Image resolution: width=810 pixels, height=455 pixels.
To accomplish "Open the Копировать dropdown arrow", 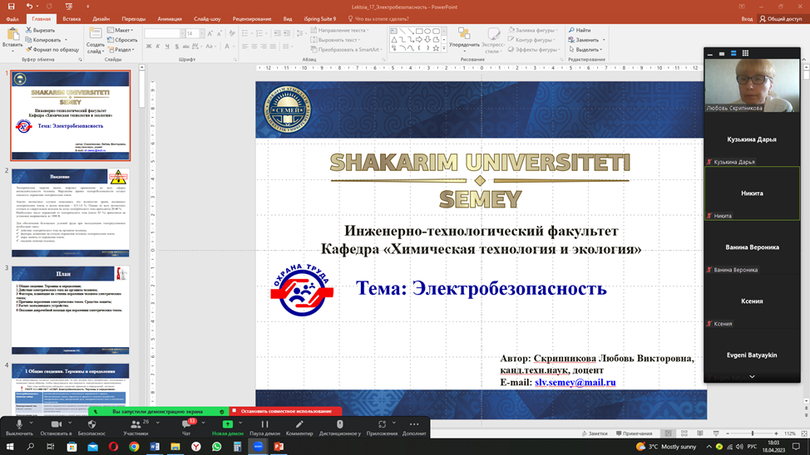I will tap(66, 40).
